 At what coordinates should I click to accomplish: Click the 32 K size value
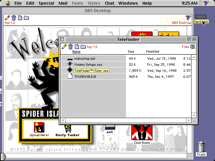point(132,65)
